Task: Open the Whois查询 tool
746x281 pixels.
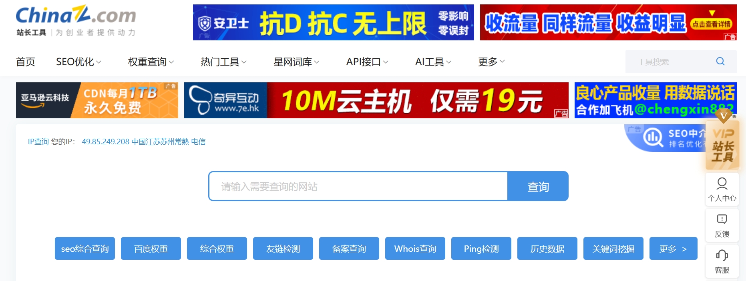Action: pos(415,249)
